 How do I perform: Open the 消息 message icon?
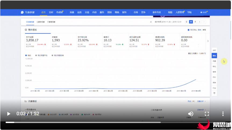tap(204, 12)
